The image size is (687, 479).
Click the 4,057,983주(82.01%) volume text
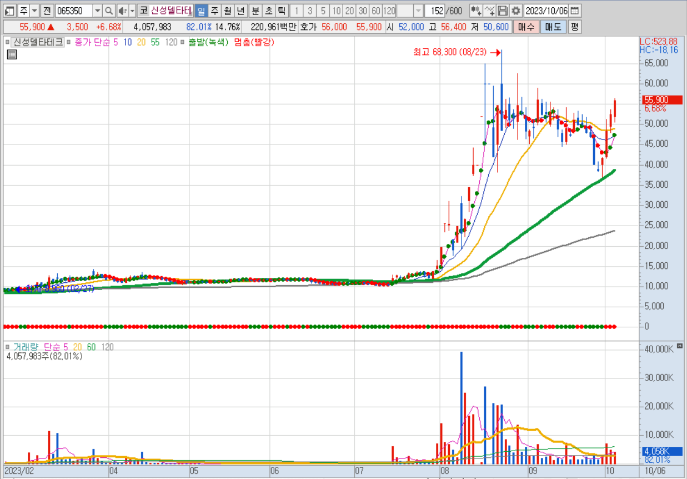tap(44, 356)
